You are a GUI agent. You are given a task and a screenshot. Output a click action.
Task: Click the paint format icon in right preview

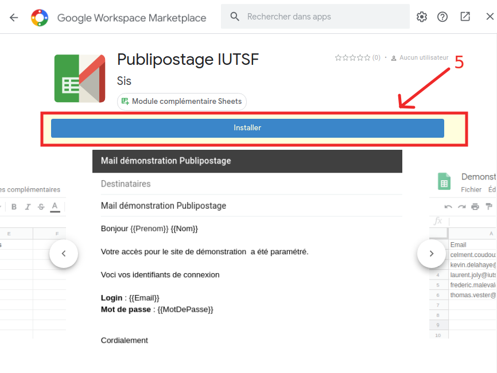click(x=489, y=207)
